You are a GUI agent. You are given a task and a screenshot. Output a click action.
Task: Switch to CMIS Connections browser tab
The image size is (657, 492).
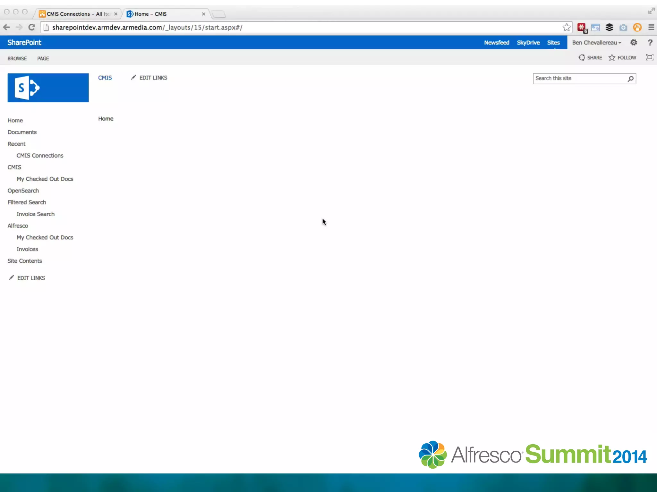pos(78,14)
